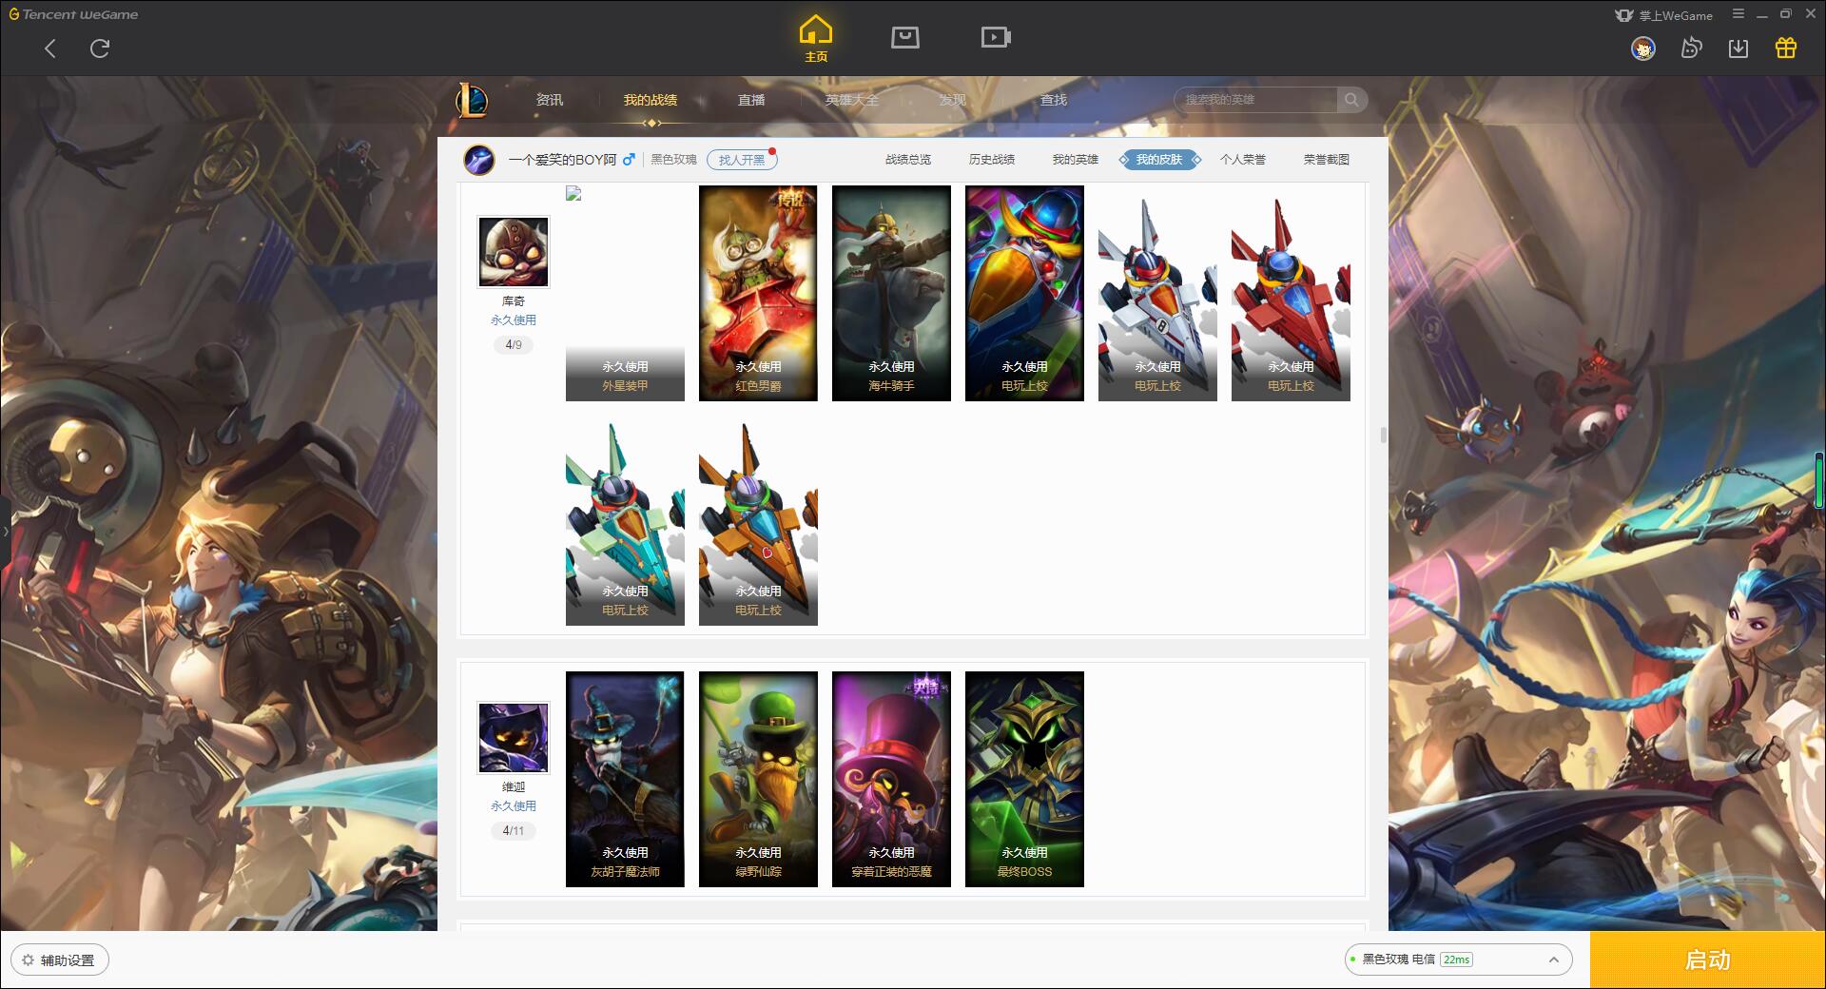This screenshot has width=1826, height=989.
Task: Focus the 搜索我的英雄 search field
Action: (1257, 100)
